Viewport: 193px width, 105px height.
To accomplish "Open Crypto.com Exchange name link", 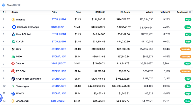I will (29, 79).
